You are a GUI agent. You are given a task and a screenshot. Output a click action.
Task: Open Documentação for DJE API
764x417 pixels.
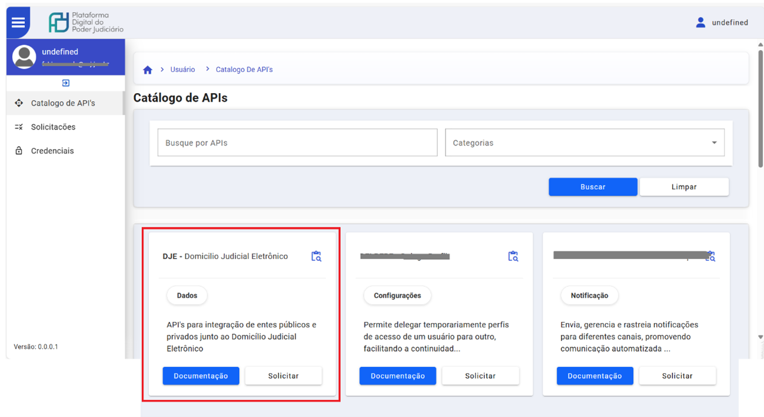(x=201, y=376)
